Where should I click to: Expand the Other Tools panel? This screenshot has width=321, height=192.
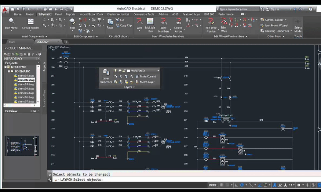(276, 37)
